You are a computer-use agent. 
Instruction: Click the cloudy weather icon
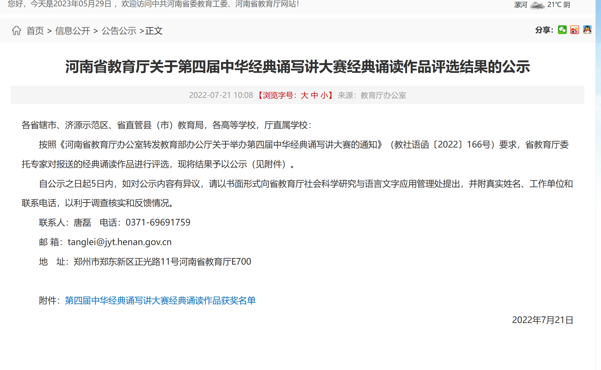pos(537,5)
